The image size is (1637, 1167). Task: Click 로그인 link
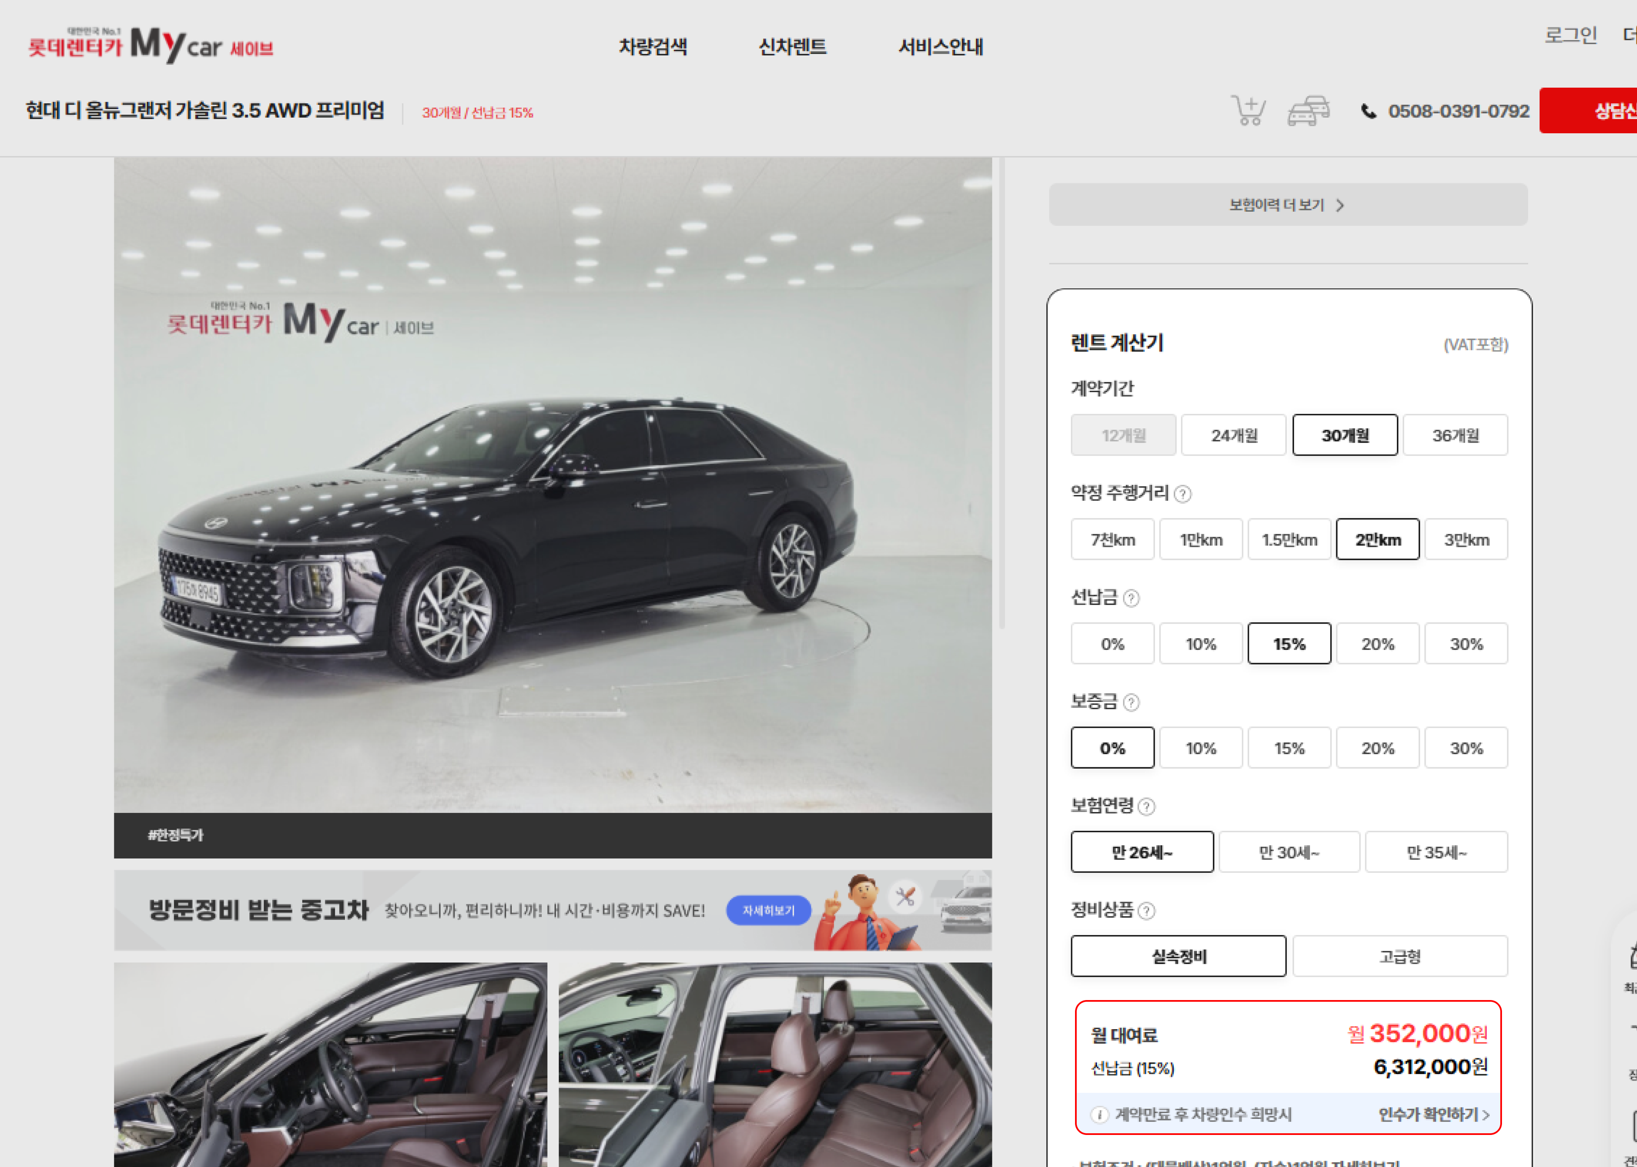[1571, 35]
